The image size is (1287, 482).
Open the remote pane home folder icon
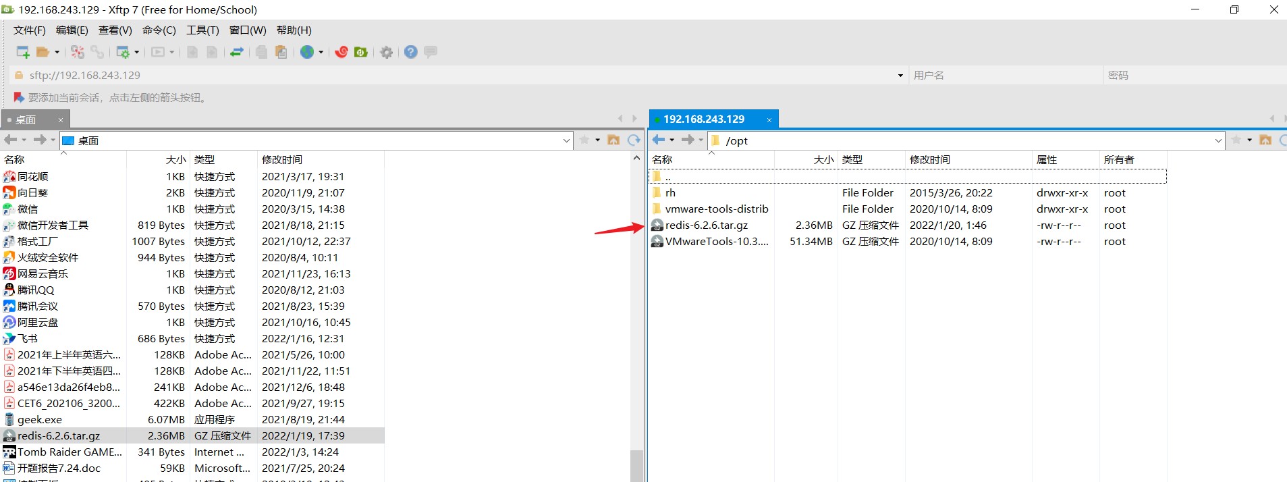[x=1265, y=140]
